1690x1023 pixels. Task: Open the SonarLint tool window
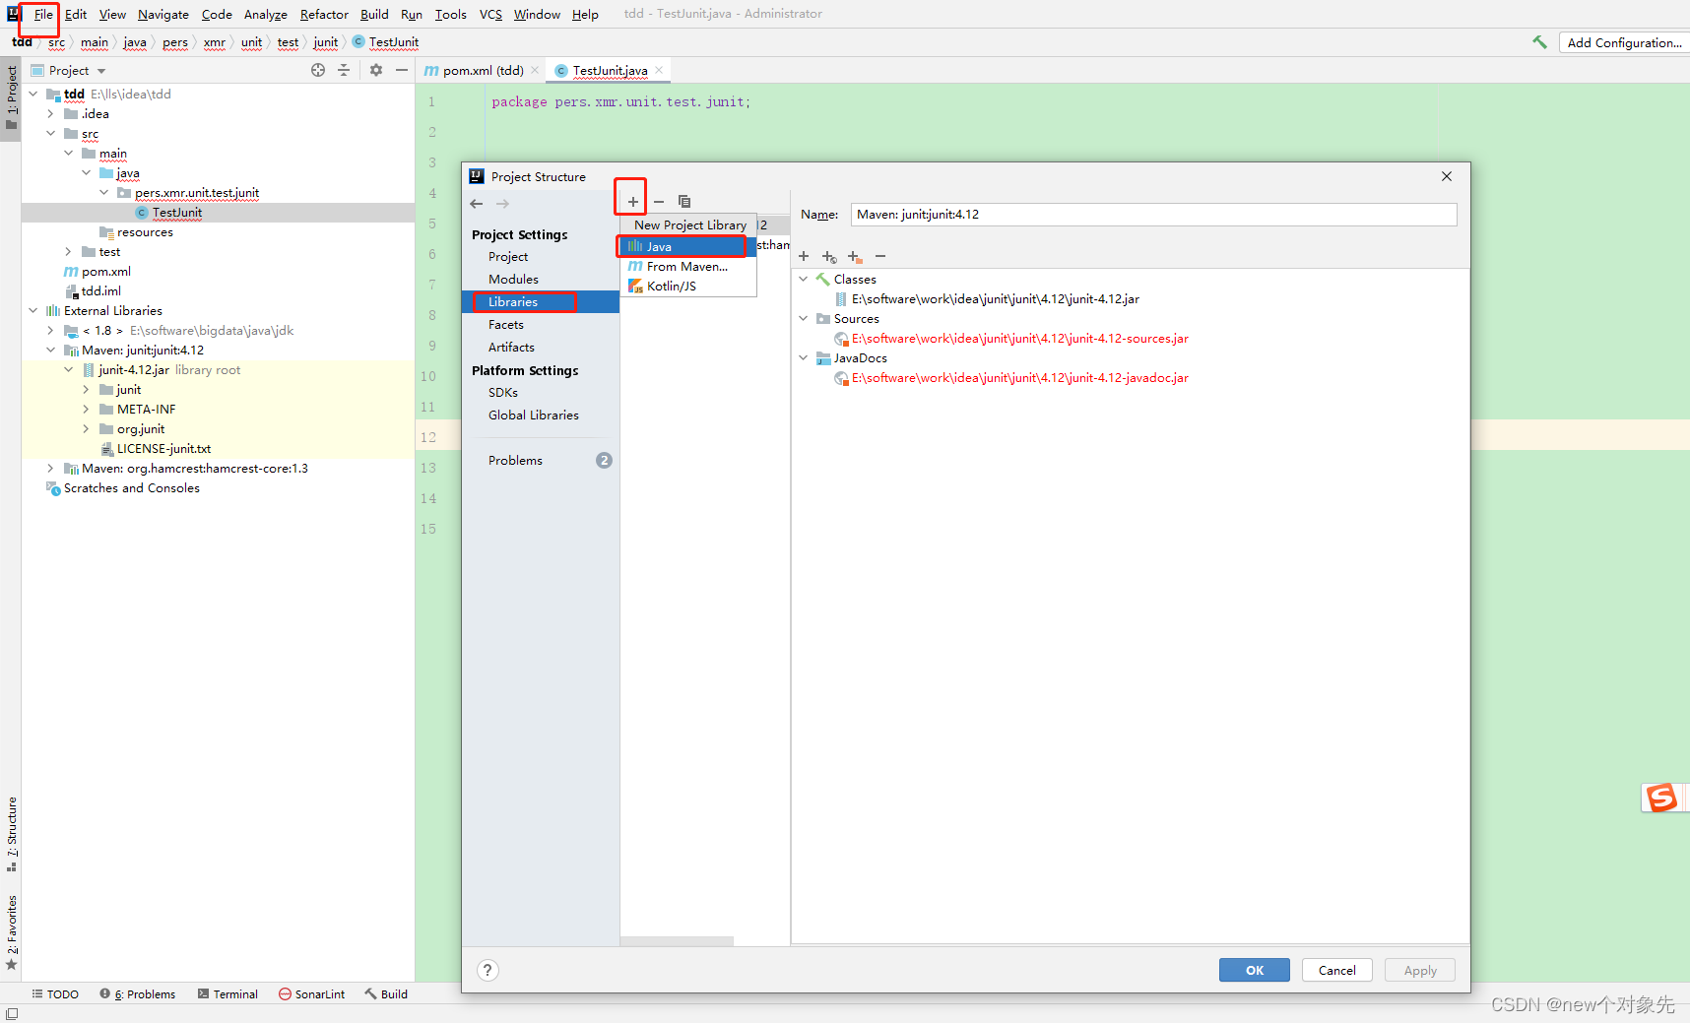(311, 994)
